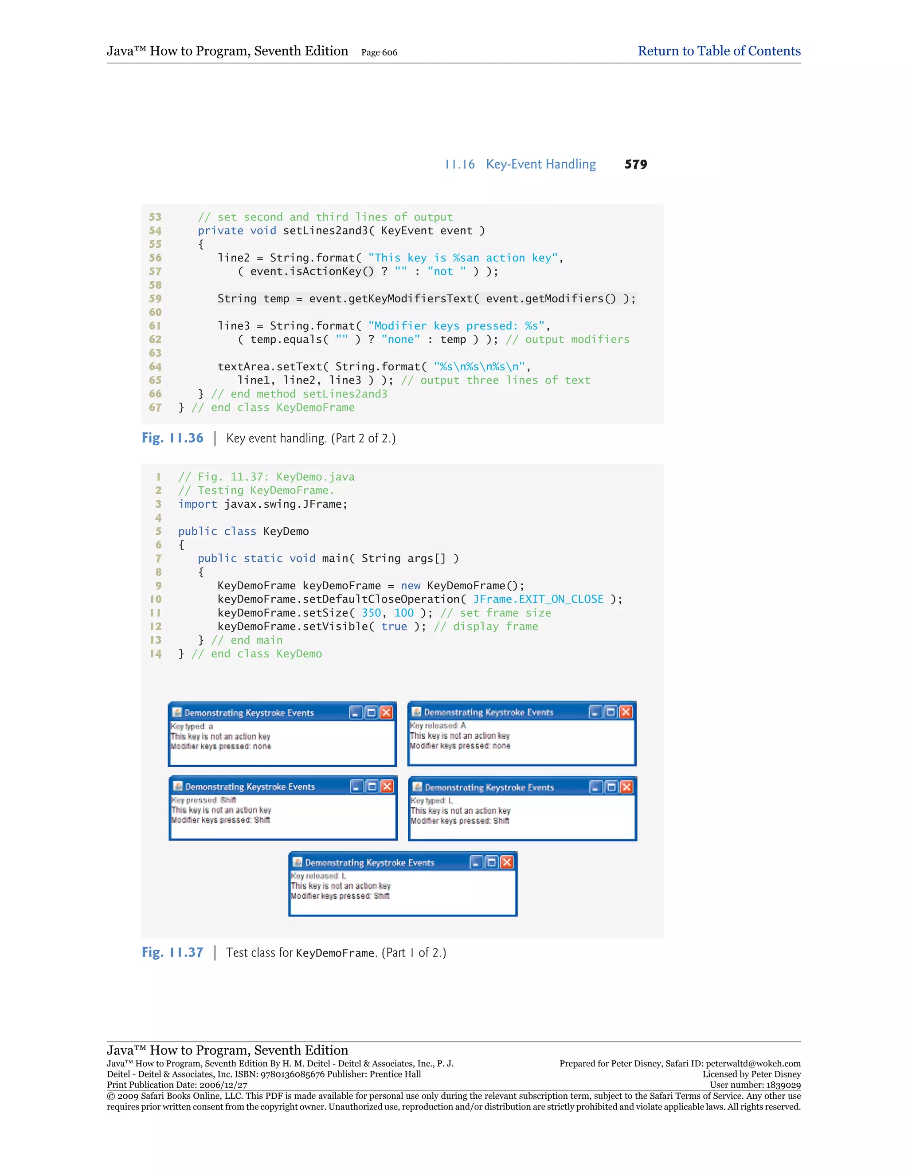Maximize the 'Key released: L' window
Image resolution: width=908 pixels, height=1175 pixels.
(x=492, y=862)
